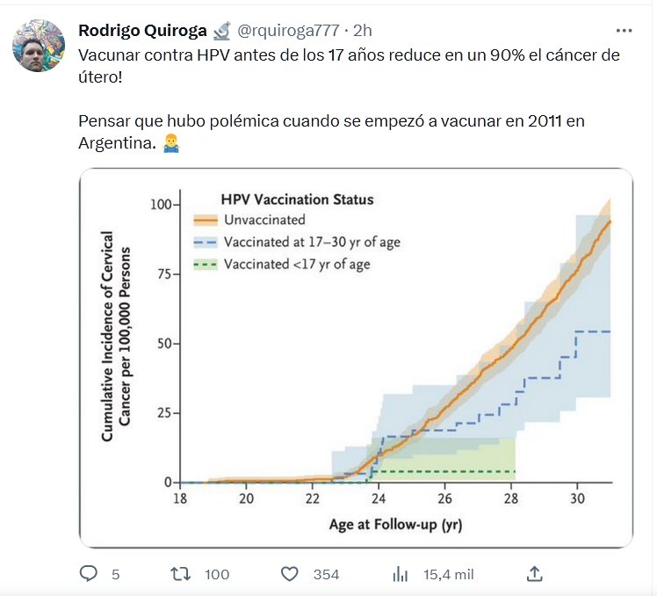Click the blue dashed 'Vaccinated at 17–30' legend swatch
The height and width of the screenshot is (596, 657).
click(x=205, y=242)
